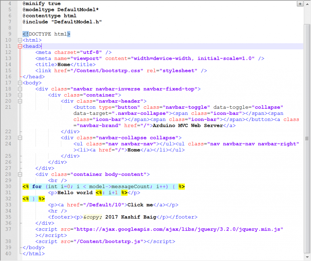This screenshot has width=311, height=261.
Task: Click the '<hr />' tag on line 34
Action: (57, 211)
